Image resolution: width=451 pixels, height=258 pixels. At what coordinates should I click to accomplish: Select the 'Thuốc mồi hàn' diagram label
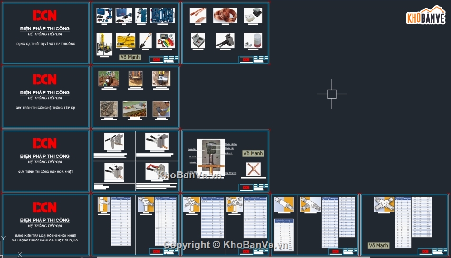click(x=231, y=144)
